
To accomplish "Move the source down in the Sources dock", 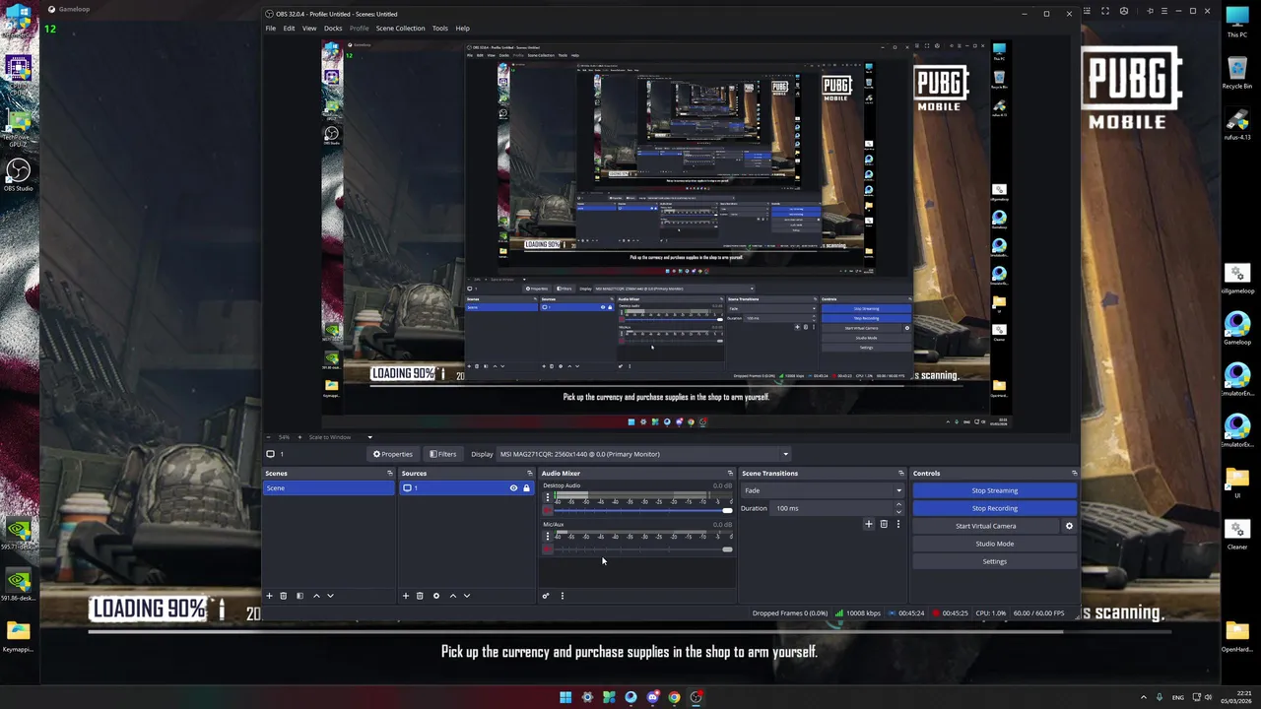I will click(x=467, y=596).
